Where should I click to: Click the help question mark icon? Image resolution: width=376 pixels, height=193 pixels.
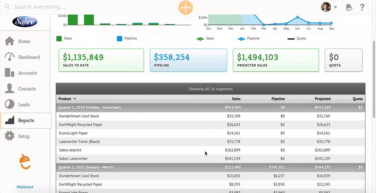pyautogui.click(x=362, y=7)
